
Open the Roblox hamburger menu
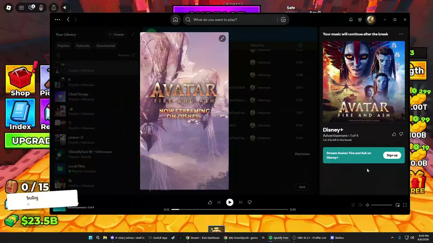(x=21, y=7)
